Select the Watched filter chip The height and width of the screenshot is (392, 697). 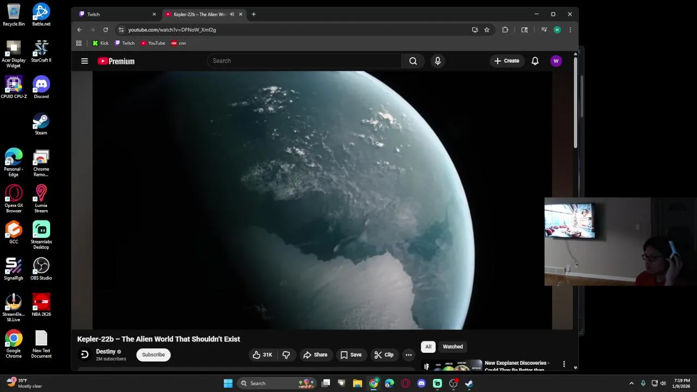453,347
